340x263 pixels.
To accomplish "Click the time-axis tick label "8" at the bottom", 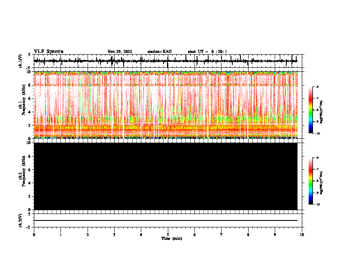I will (248, 235).
